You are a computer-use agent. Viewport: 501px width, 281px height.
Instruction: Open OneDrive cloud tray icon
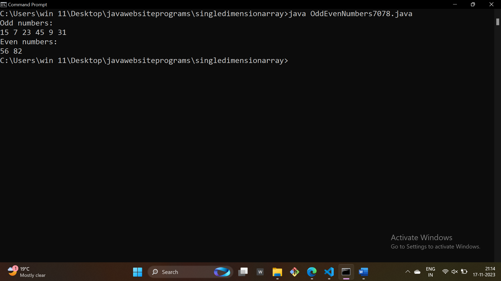(x=417, y=272)
